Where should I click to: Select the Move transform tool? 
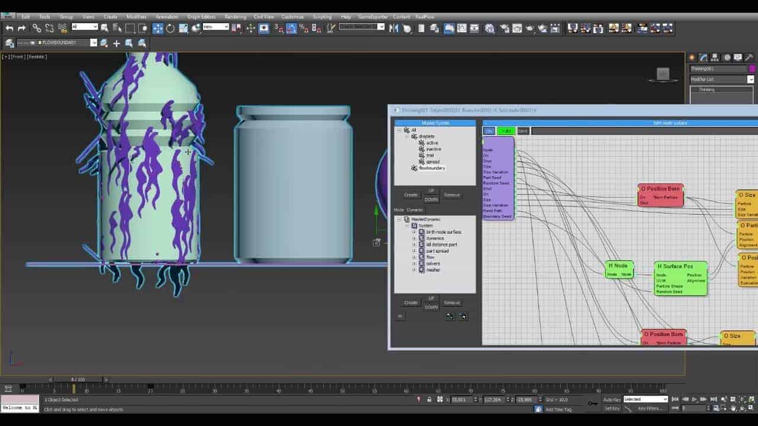tap(158, 28)
